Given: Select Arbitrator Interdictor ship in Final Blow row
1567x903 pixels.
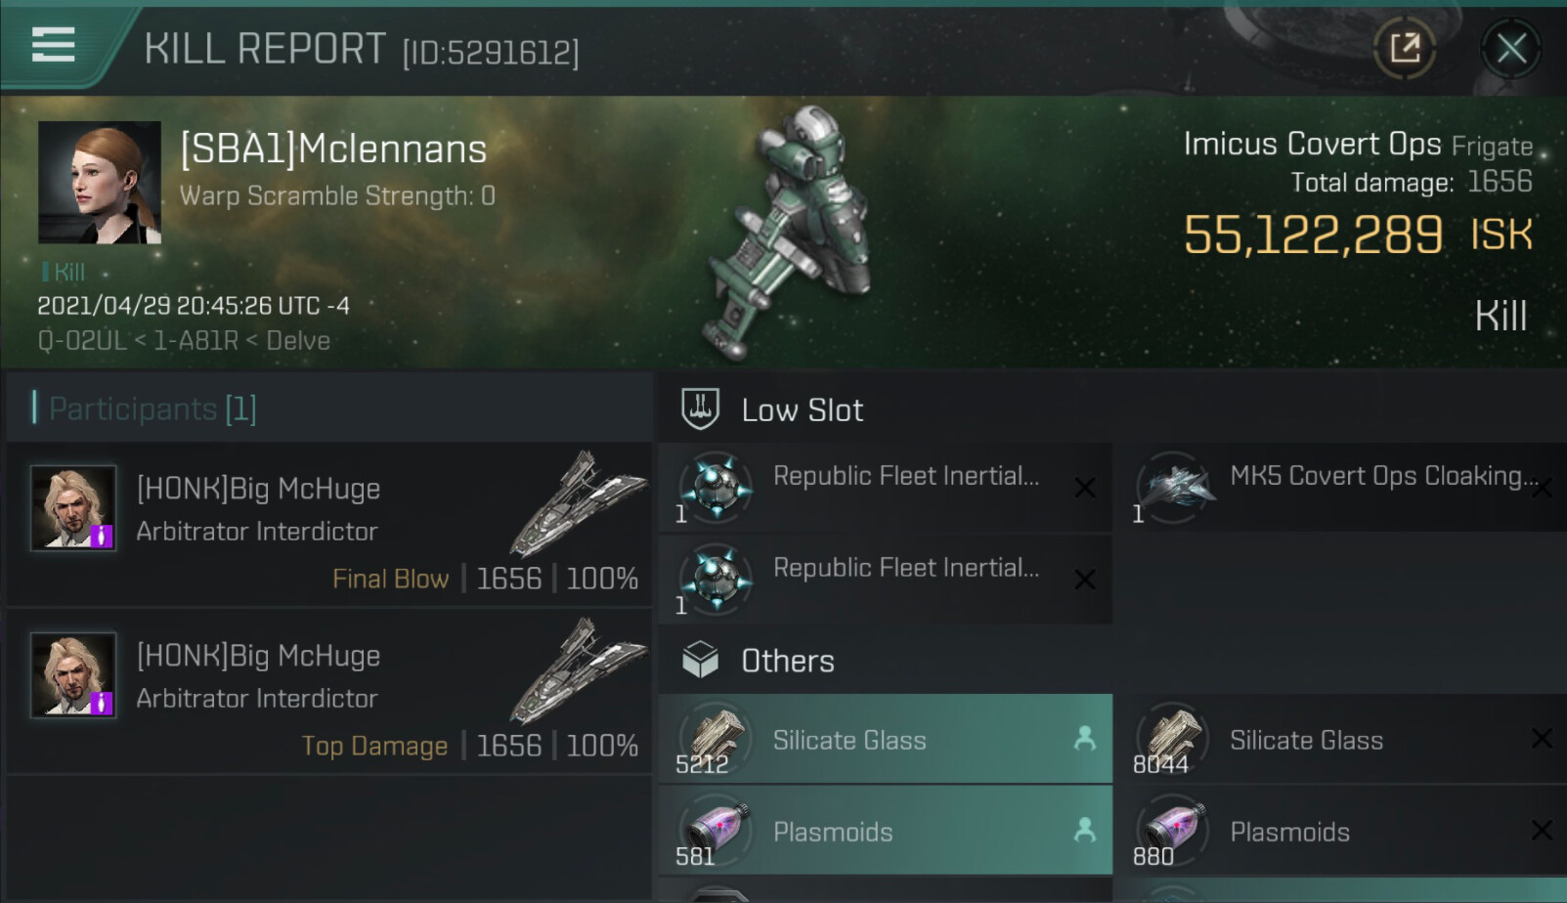Looking at the screenshot, I should coord(579,503).
